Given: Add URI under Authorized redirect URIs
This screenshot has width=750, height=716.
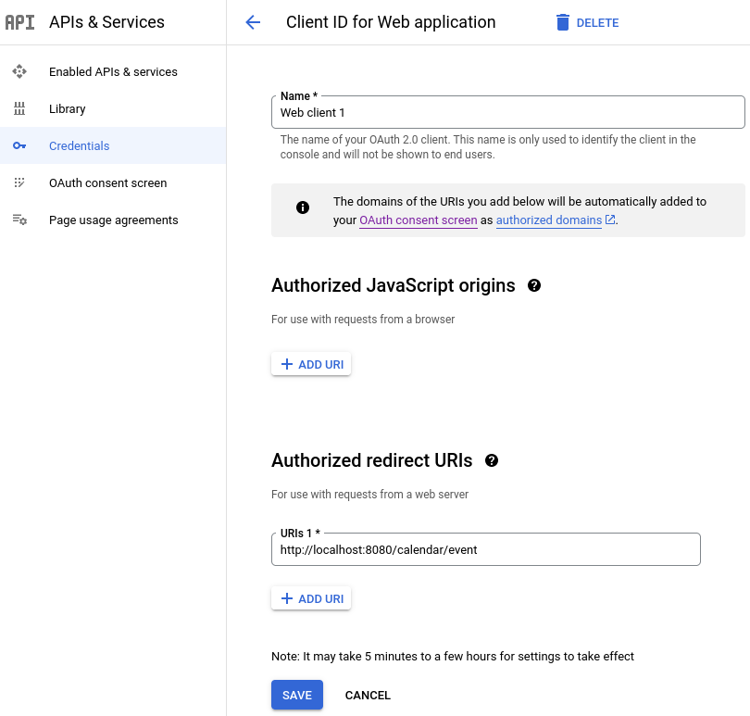Looking at the screenshot, I should tap(311, 598).
